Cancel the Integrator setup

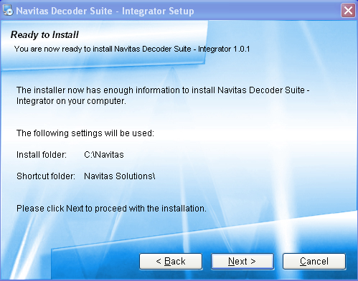[x=314, y=262]
